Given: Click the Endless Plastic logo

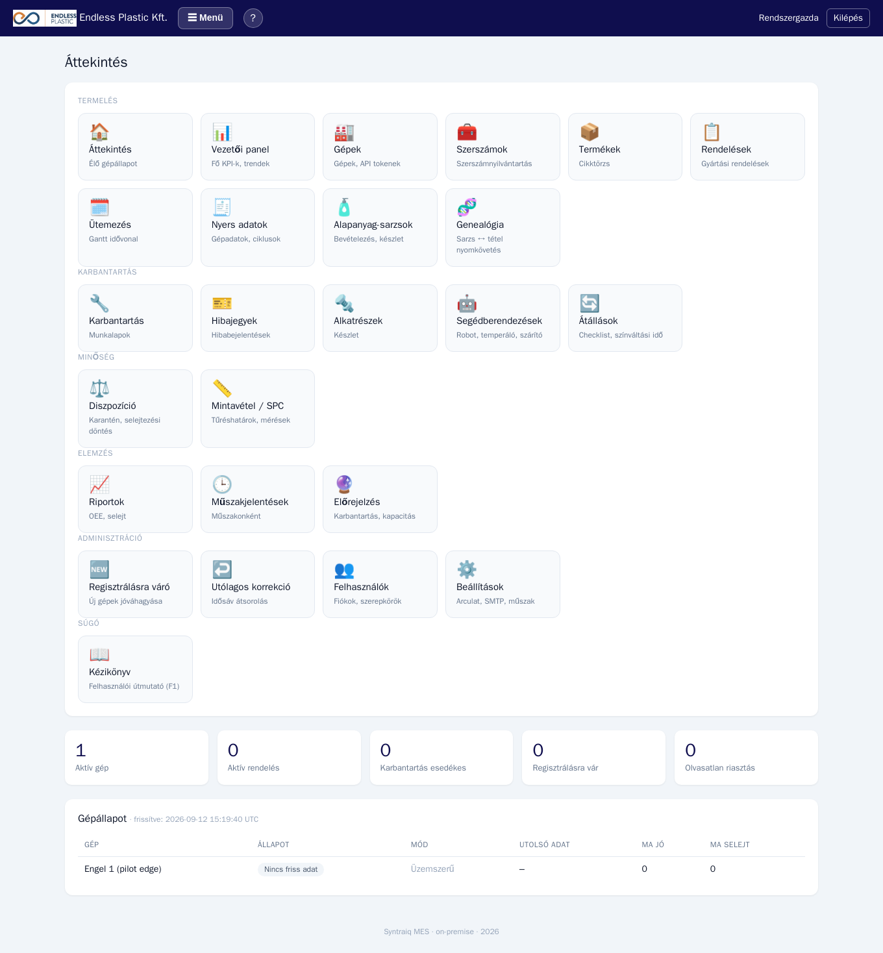Looking at the screenshot, I should [45, 18].
